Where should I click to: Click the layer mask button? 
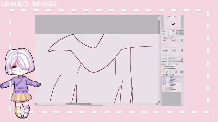tap(182, 72)
